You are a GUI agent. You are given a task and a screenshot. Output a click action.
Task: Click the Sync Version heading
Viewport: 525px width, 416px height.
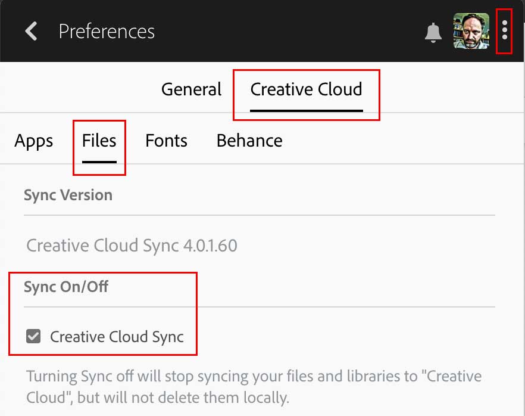68,195
